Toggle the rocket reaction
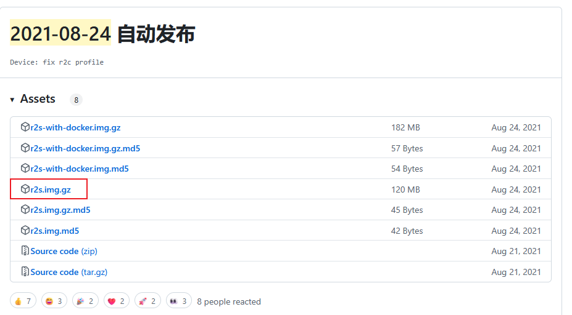The height and width of the screenshot is (315, 572). (147, 301)
